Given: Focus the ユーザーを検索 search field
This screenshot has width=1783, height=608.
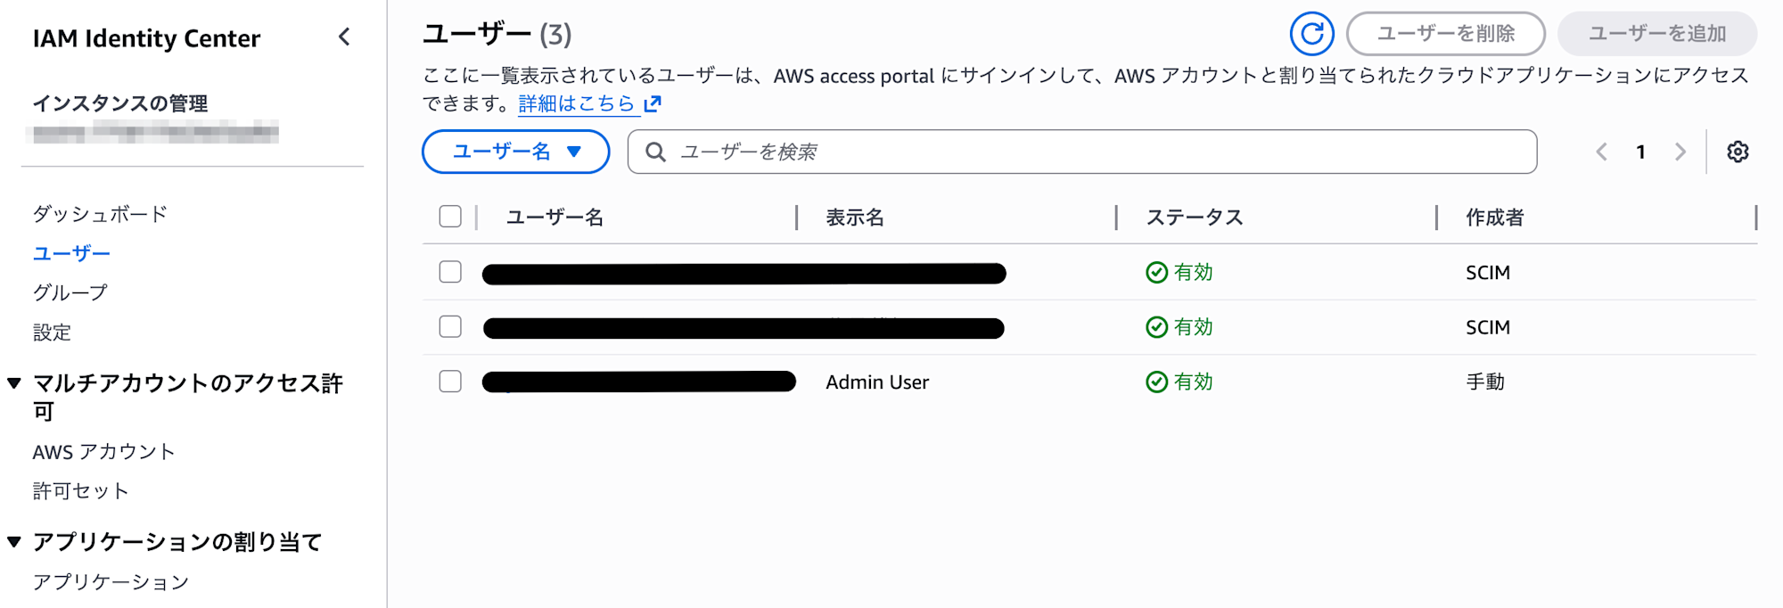Looking at the screenshot, I should (x=1082, y=152).
